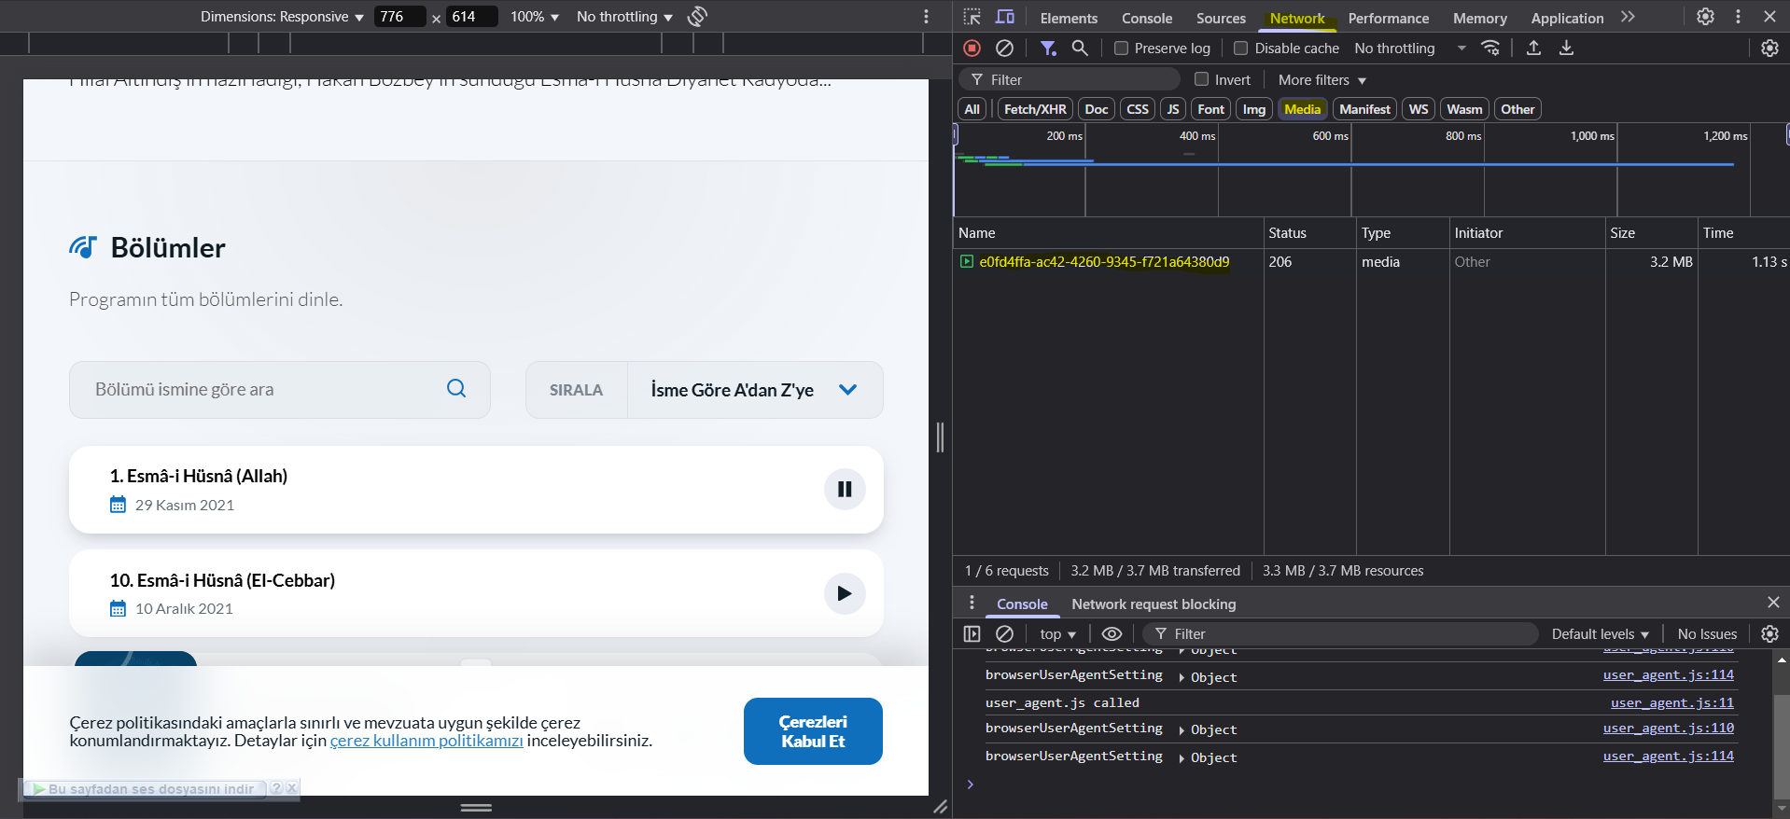
Task: Show more DevTools tabs chevron
Action: (1629, 17)
